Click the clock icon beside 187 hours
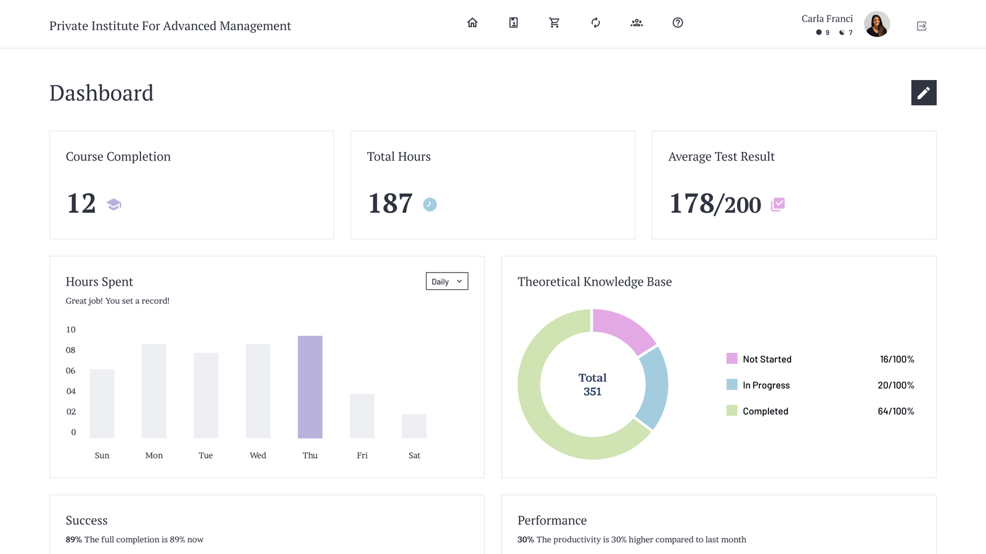Image resolution: width=986 pixels, height=554 pixels. (x=430, y=204)
